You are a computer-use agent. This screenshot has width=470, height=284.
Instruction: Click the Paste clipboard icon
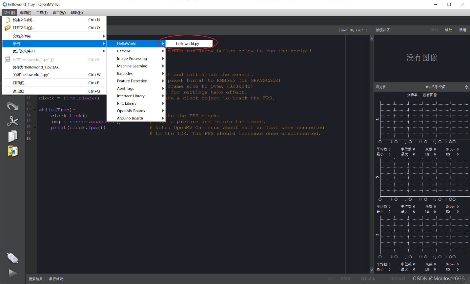[x=13, y=151]
